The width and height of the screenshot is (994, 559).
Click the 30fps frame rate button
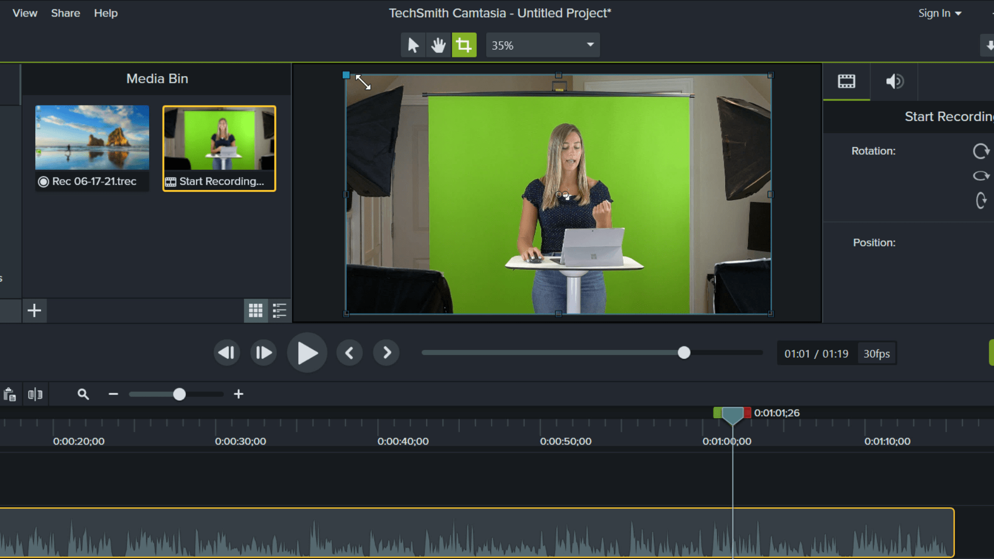[x=876, y=354]
